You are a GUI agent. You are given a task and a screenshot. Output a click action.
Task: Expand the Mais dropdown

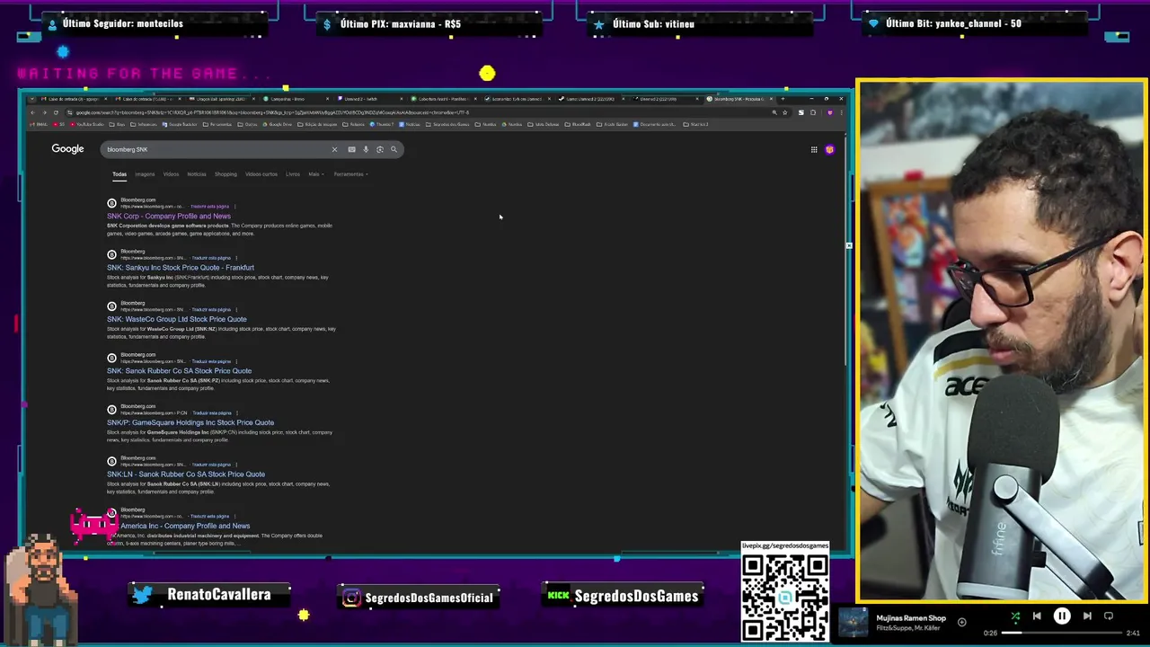314,174
